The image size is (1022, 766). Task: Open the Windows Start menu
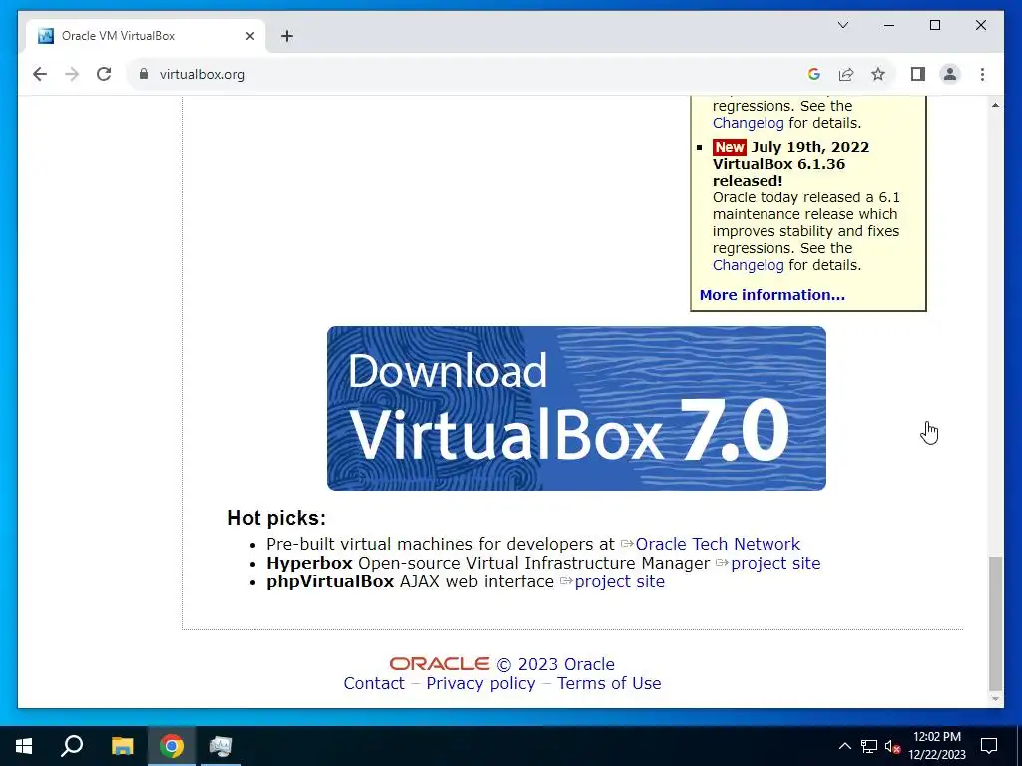(x=24, y=746)
